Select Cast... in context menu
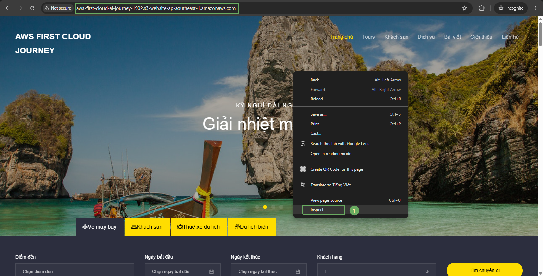The image size is (543, 276). pos(351,133)
